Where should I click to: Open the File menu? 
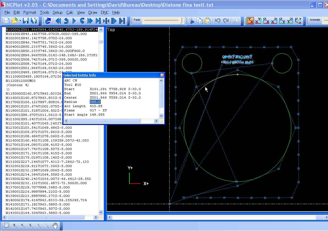pyautogui.click(x=7, y=13)
